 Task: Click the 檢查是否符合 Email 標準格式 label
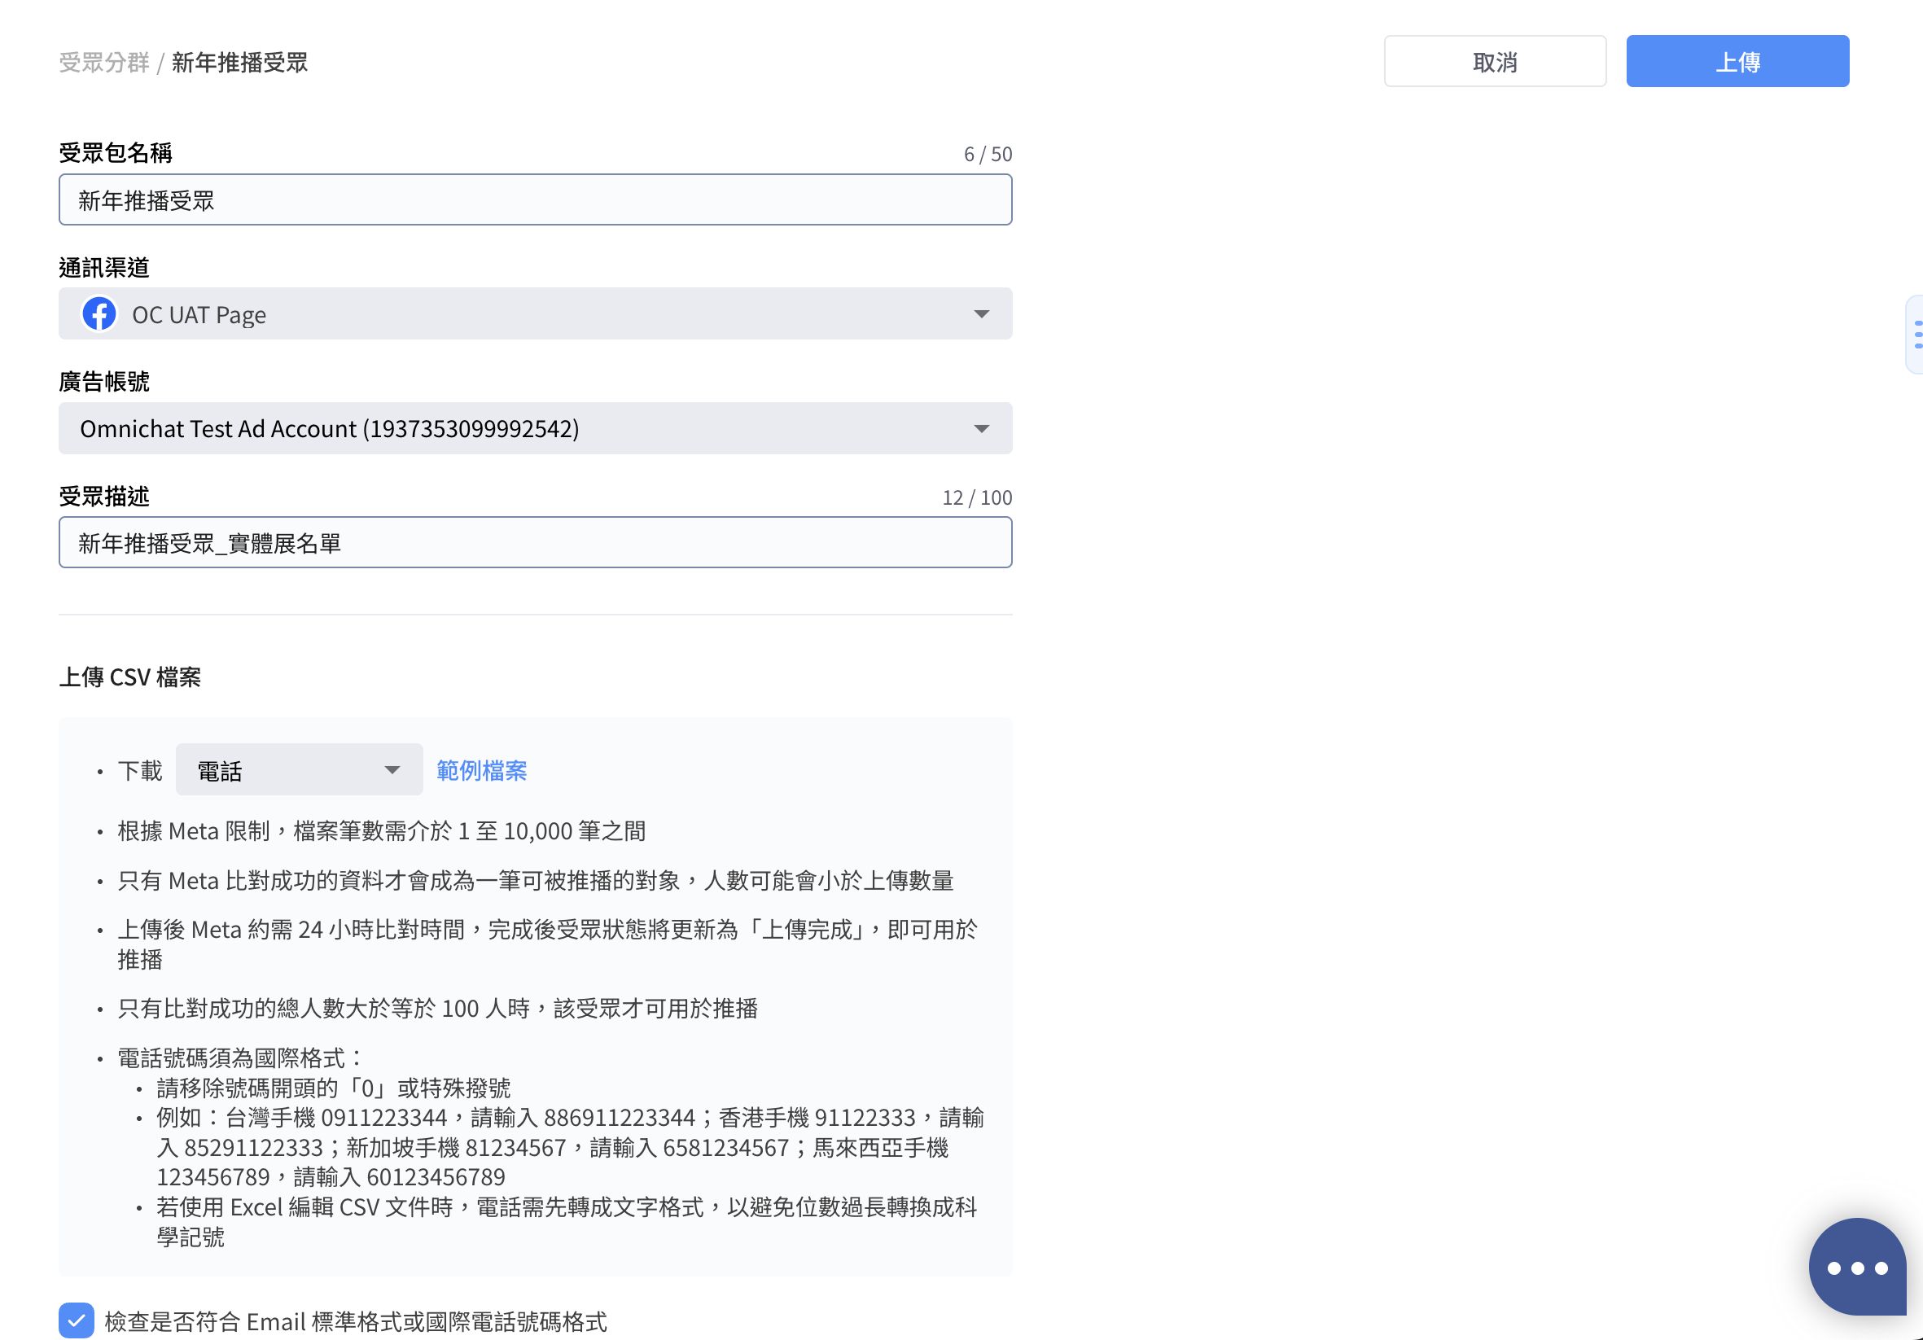[x=355, y=1321]
